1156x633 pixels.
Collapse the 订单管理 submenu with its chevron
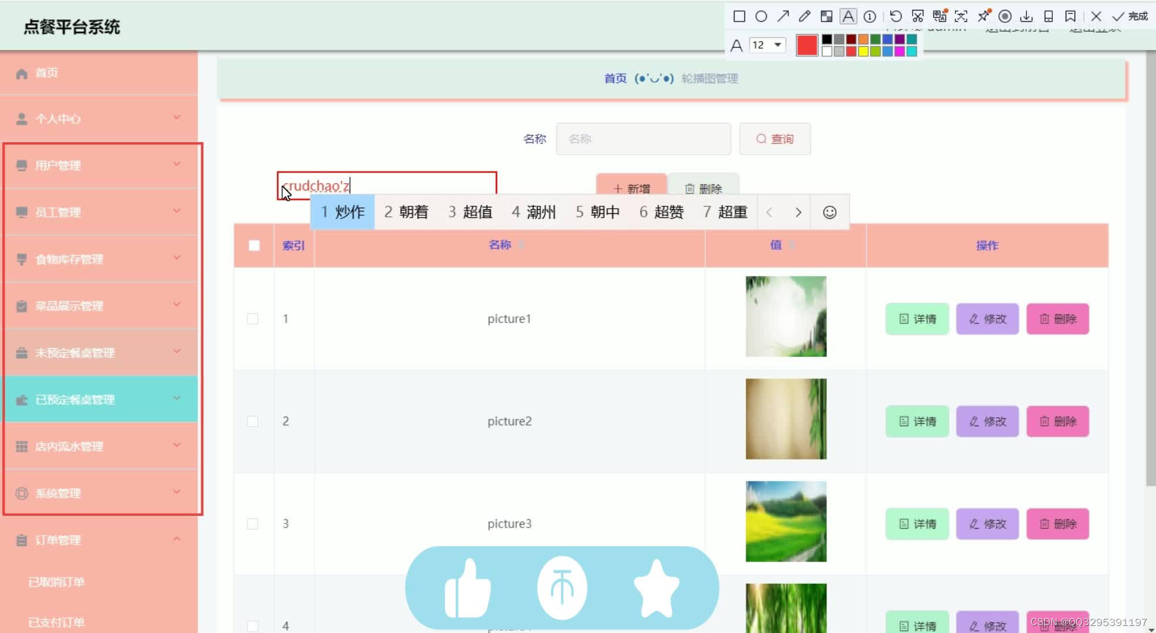pos(176,539)
